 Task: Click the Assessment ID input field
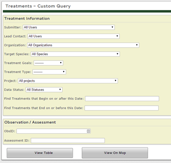(x=68, y=141)
